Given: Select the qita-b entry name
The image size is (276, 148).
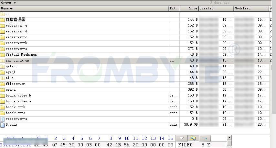Looking at the screenshot, I should click(x=11, y=66).
